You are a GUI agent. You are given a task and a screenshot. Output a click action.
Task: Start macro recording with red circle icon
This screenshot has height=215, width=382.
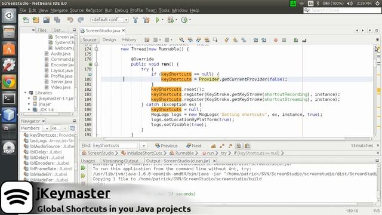point(276,40)
